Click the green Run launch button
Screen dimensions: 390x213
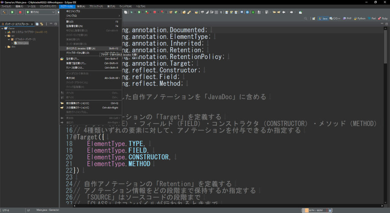pos(12,12)
